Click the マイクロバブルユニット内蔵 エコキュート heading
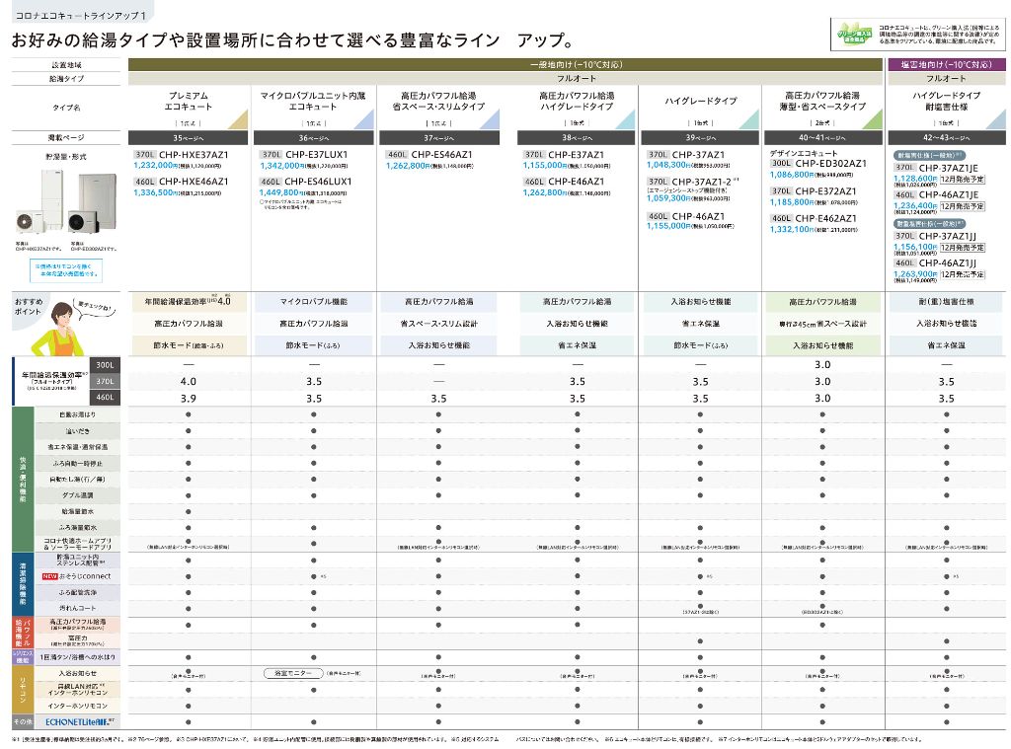Screen dimensions: 1011x749 [313, 102]
